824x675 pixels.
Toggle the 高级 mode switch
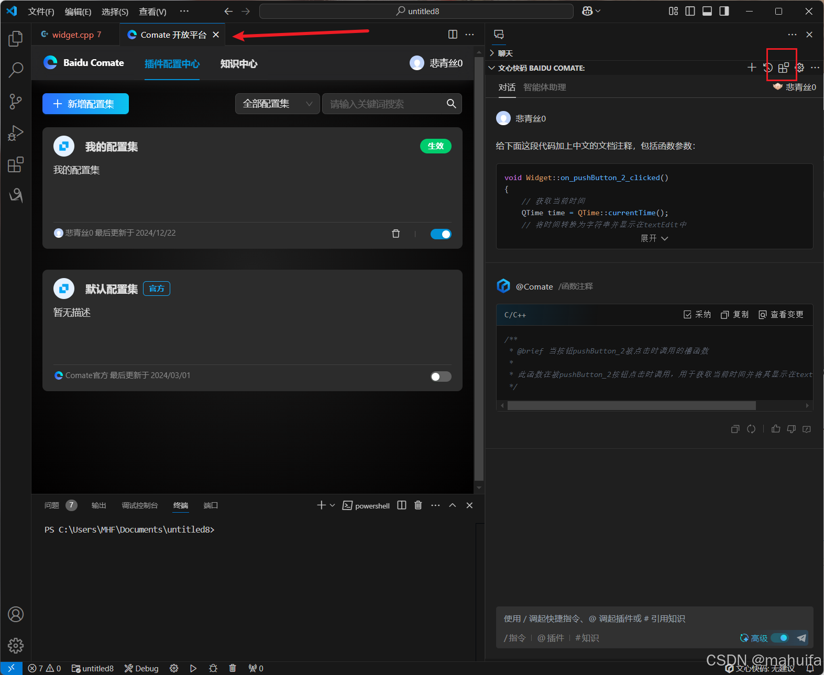[780, 638]
